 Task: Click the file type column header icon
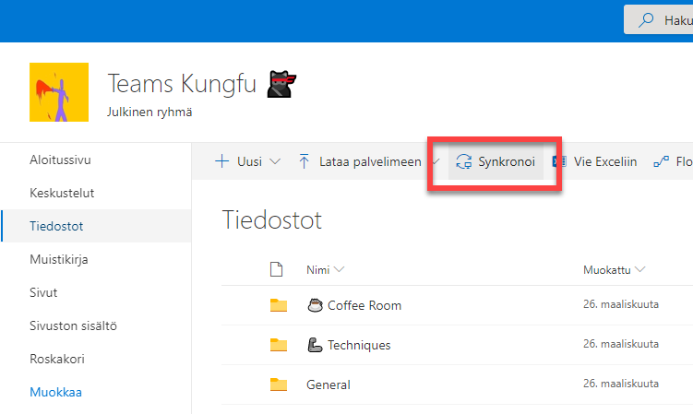pos(275,269)
